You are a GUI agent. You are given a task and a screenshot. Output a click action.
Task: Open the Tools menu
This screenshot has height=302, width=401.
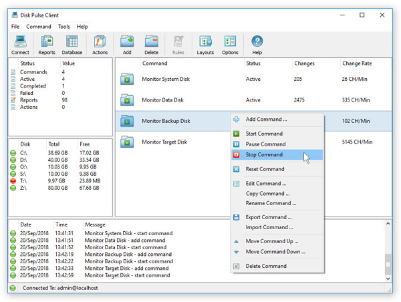(64, 27)
